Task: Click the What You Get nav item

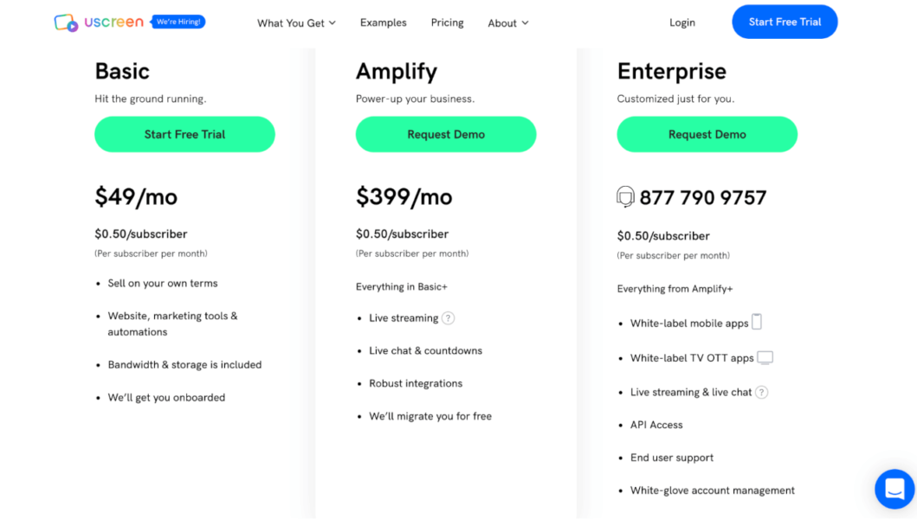Action: coord(290,23)
